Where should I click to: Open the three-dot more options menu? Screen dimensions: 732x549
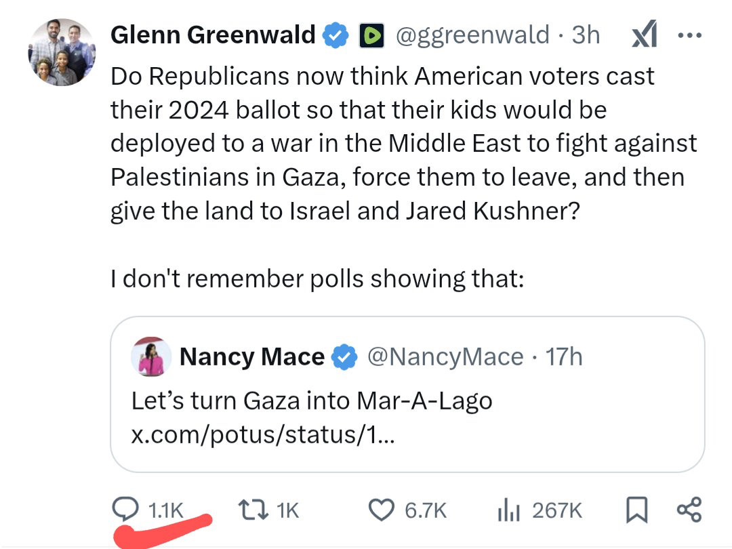click(689, 35)
